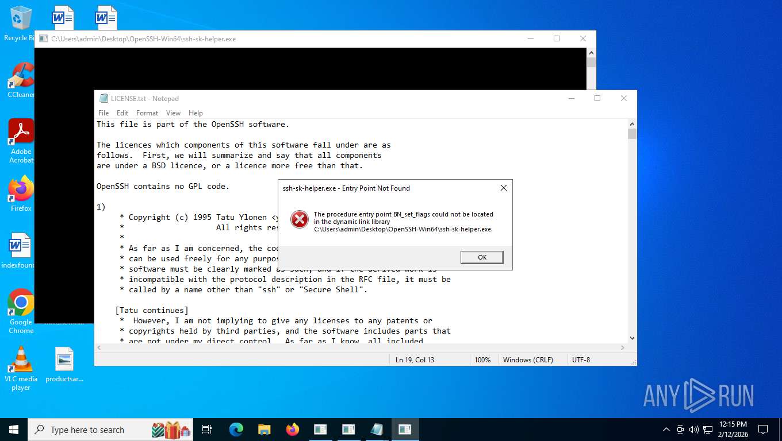Minimize the LICENSE.txt Notepad window
782x441 pixels.
[x=571, y=98]
